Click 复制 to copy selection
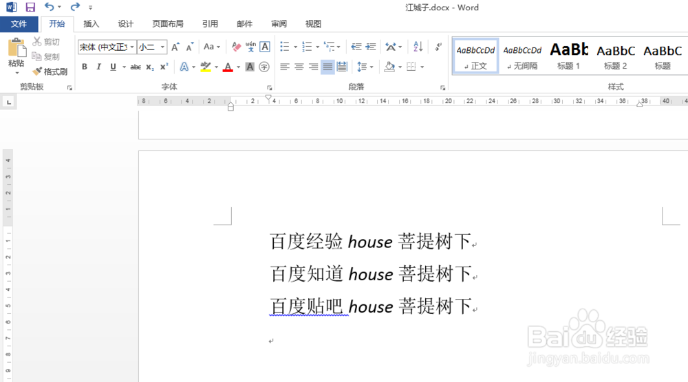 pos(46,56)
